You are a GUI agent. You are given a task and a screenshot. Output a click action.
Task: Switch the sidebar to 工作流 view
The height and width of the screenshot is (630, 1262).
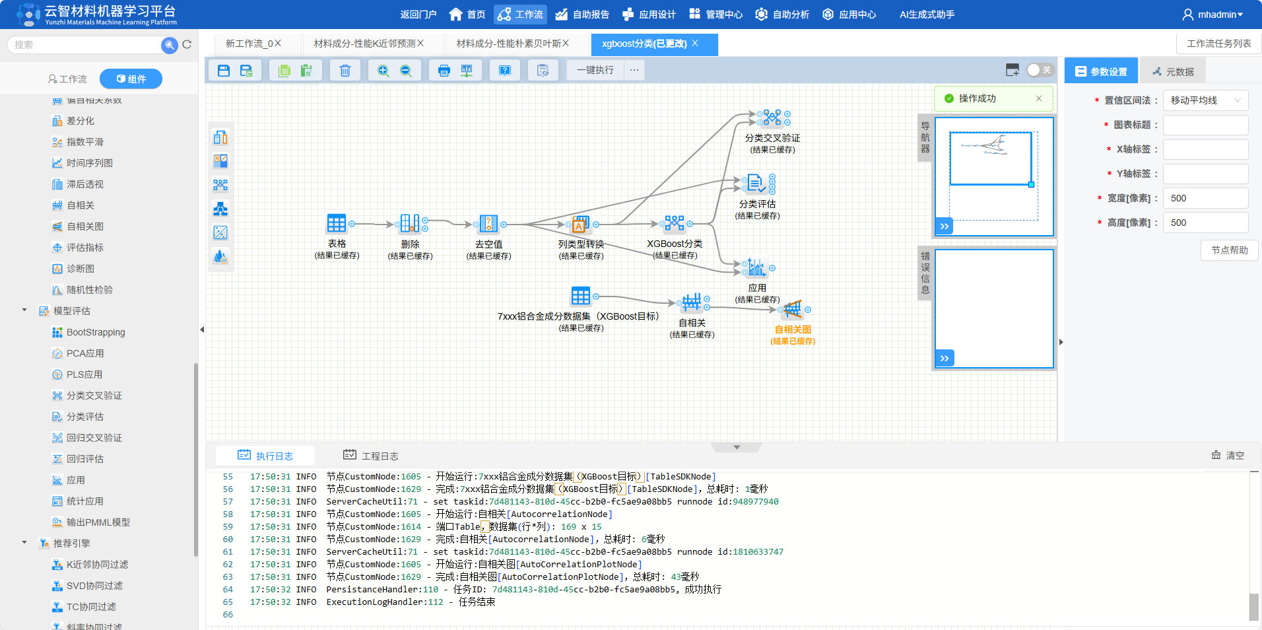tap(67, 79)
